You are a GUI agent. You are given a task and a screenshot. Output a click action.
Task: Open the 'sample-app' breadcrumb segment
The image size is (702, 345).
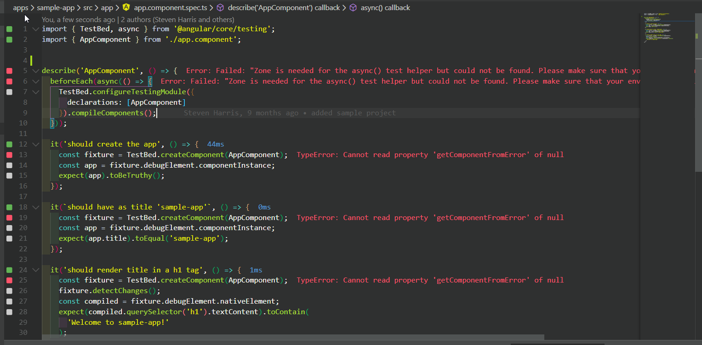click(x=55, y=7)
